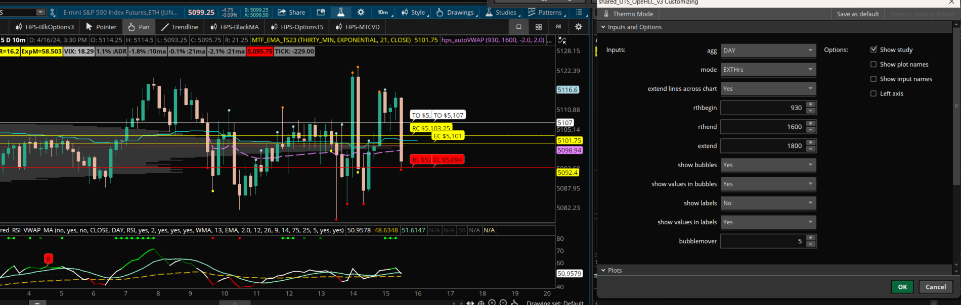Screen dimensions: 961x305
Task: Click the zoom in magnifier icon
Action: (x=492, y=302)
